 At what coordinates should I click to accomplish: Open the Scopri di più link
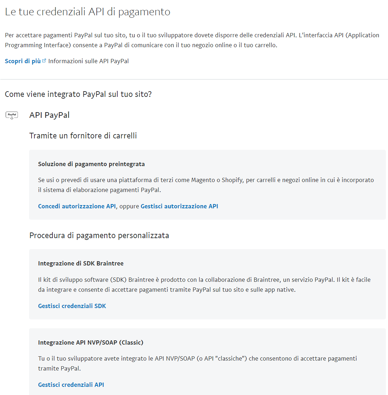23,61
